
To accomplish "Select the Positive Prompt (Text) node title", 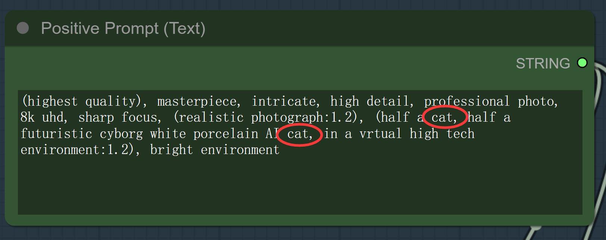I will 123,28.
